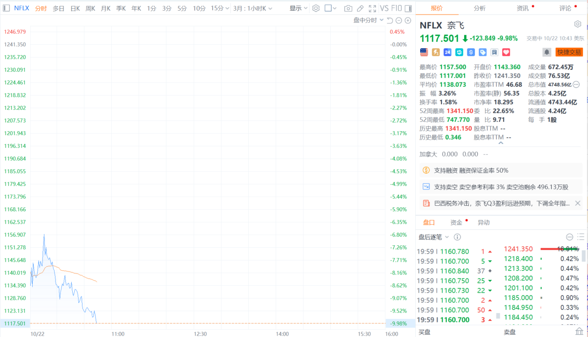
Task: Click 支持融资 margin rate row
Action: 501,170
